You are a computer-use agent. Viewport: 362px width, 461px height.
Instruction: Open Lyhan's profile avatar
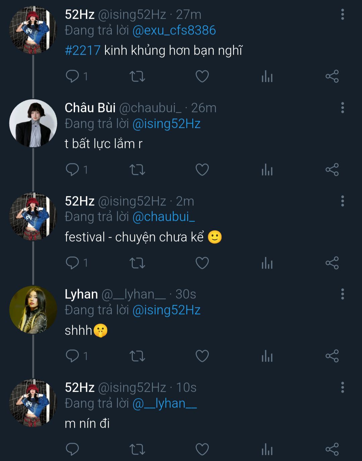(x=33, y=310)
